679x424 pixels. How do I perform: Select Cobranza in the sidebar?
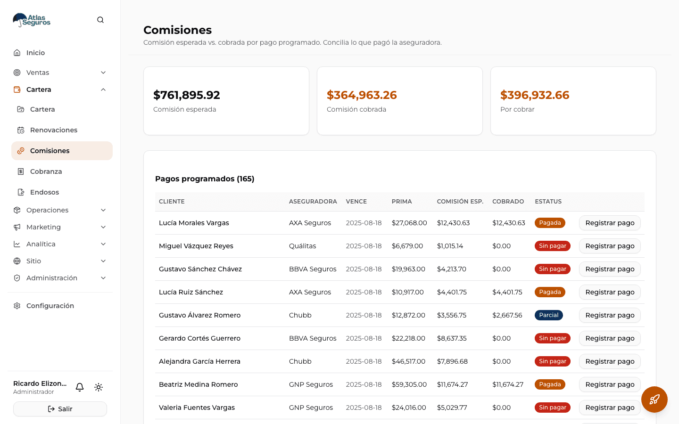click(x=62, y=171)
